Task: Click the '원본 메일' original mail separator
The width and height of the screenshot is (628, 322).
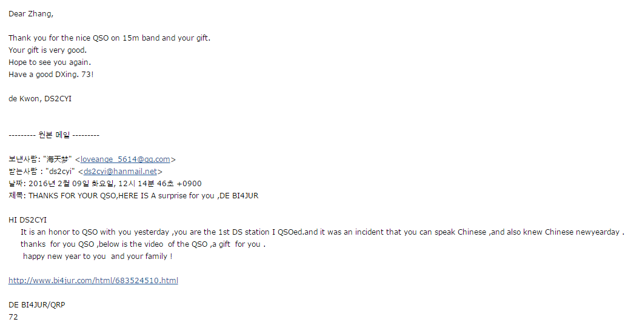Action: (54, 135)
